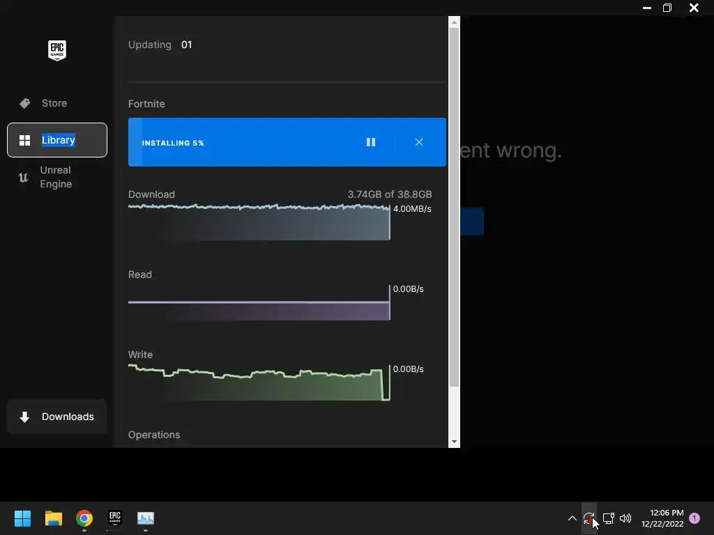Click the 3.74GB of 38.8GB text
The height and width of the screenshot is (535, 714).
coord(390,194)
